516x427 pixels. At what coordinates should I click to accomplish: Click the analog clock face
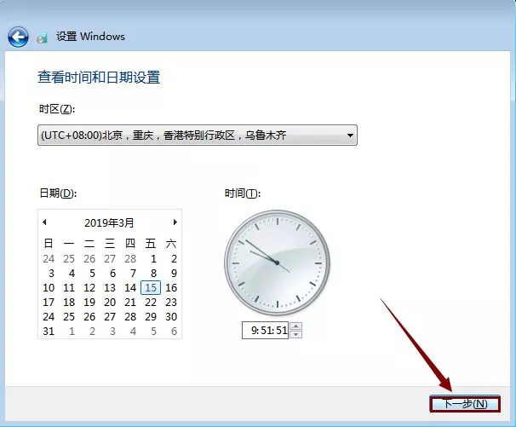point(277,263)
